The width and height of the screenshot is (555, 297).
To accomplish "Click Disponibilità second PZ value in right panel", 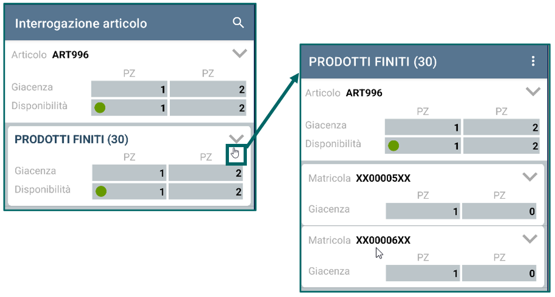I will [501, 146].
